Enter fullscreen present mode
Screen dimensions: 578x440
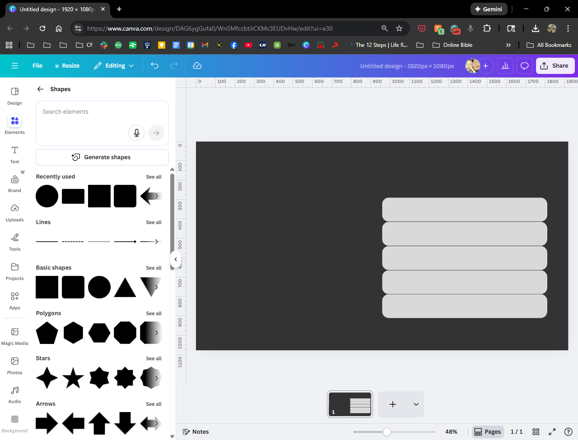(x=552, y=432)
